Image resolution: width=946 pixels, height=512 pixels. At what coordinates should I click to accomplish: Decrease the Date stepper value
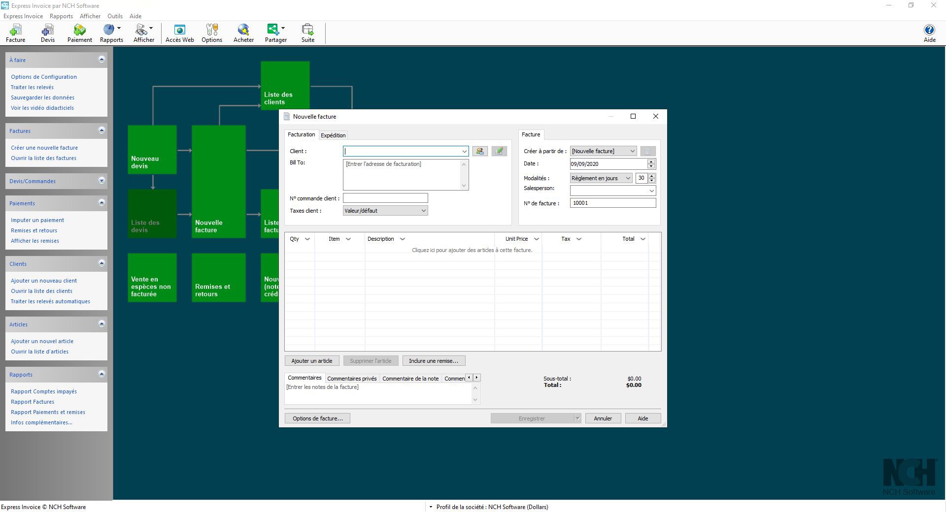651,166
